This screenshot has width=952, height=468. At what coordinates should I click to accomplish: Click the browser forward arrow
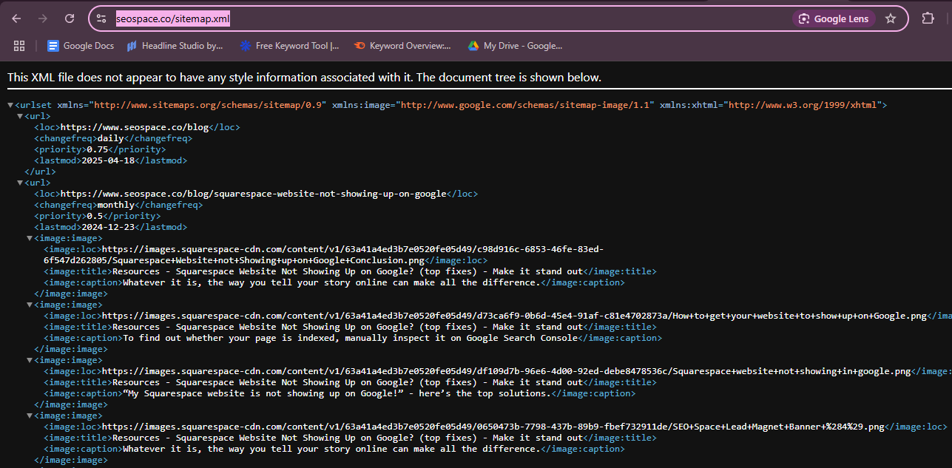point(43,18)
